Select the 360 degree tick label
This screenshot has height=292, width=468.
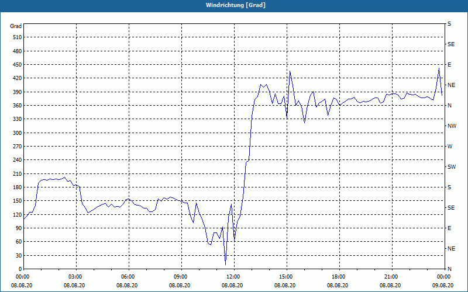(17, 106)
